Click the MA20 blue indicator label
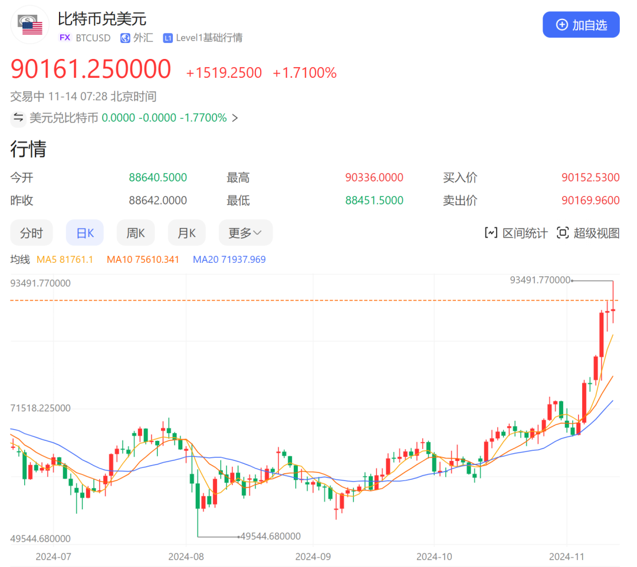The image size is (637, 567). point(229,259)
